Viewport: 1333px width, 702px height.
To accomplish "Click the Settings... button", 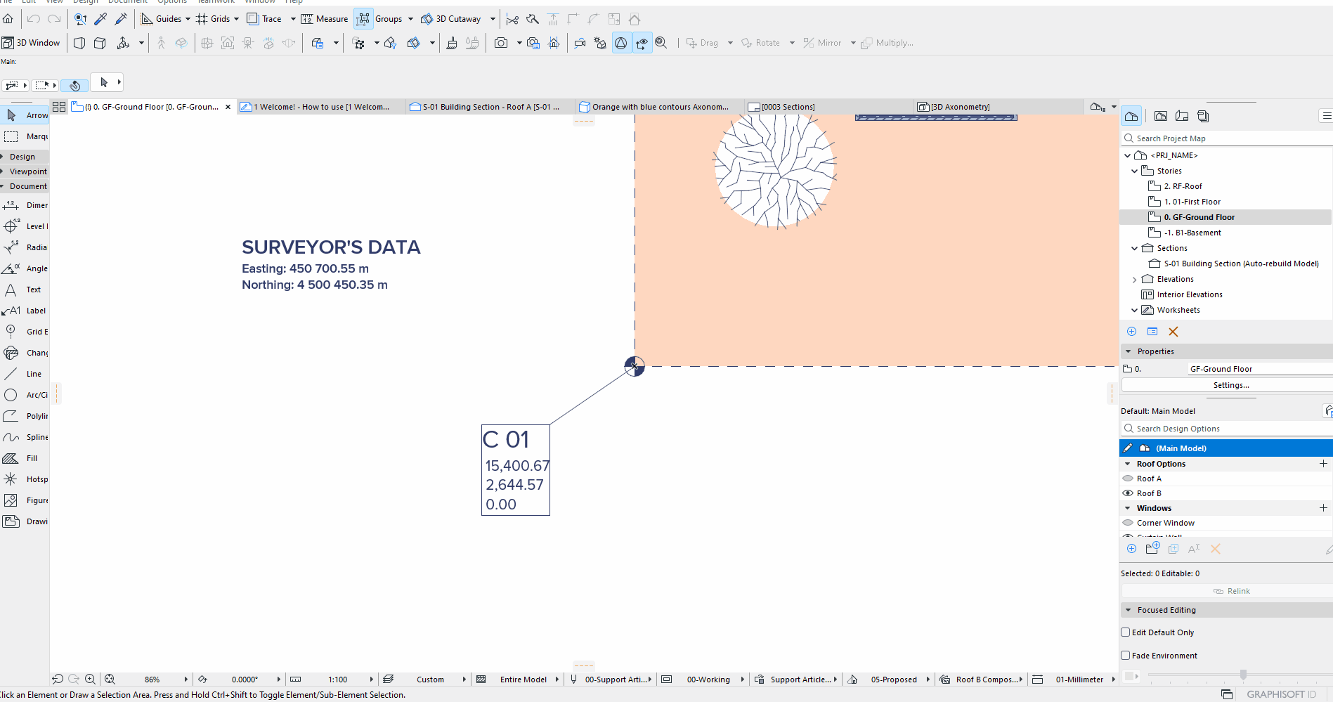I will [x=1230, y=385].
